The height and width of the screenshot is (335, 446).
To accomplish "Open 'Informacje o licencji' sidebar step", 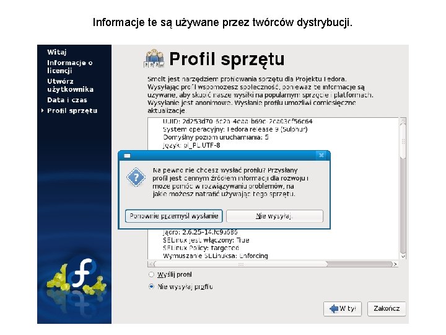I will [x=70, y=66].
